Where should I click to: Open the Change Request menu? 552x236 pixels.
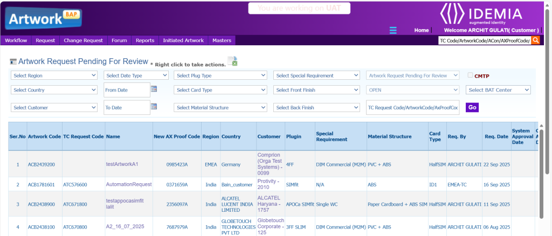click(83, 40)
